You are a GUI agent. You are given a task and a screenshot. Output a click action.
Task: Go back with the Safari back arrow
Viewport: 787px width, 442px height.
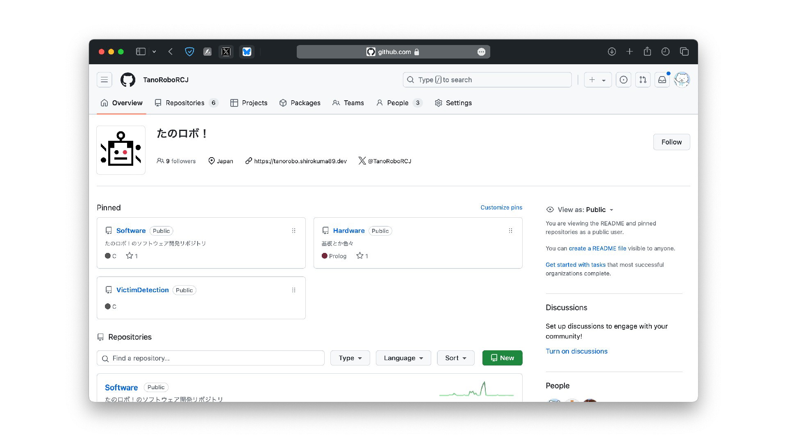click(171, 52)
